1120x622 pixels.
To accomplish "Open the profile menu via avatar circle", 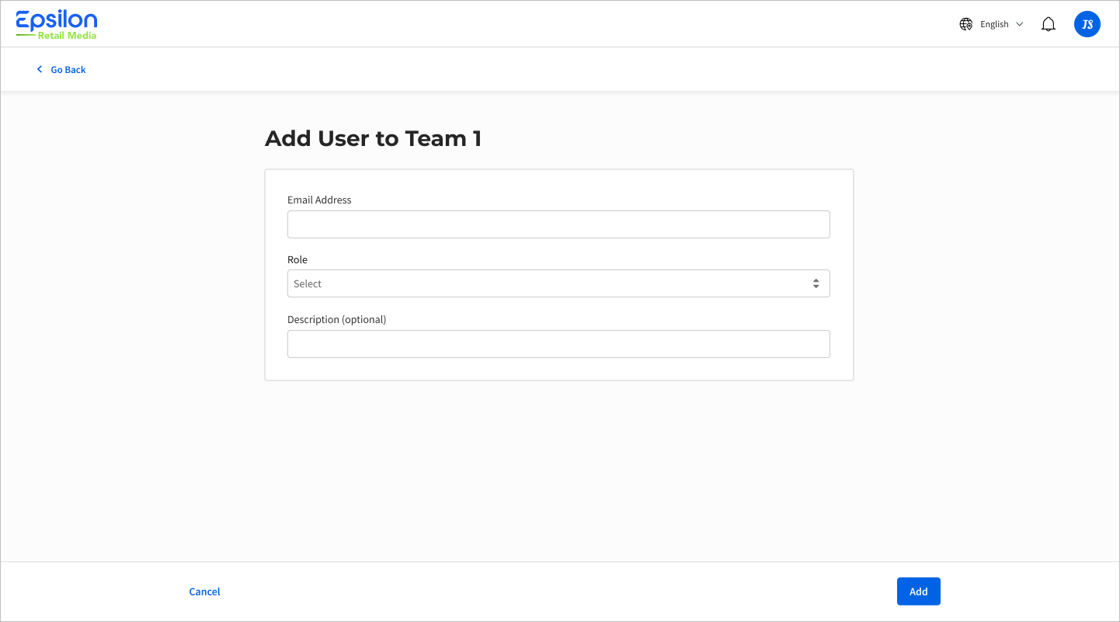I will pos(1087,23).
